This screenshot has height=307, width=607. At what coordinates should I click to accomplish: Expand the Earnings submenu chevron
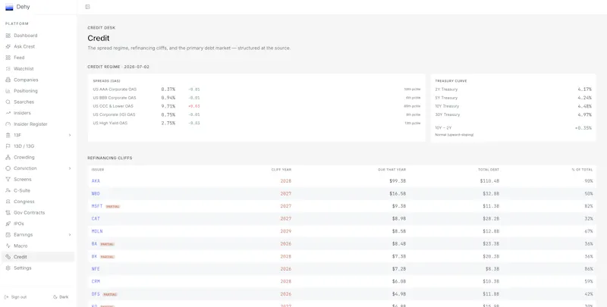(70, 235)
